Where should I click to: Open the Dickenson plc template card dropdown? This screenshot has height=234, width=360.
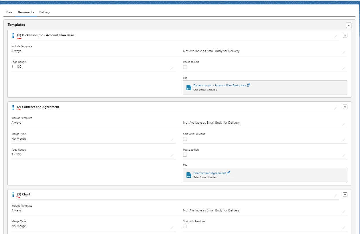[345, 35]
